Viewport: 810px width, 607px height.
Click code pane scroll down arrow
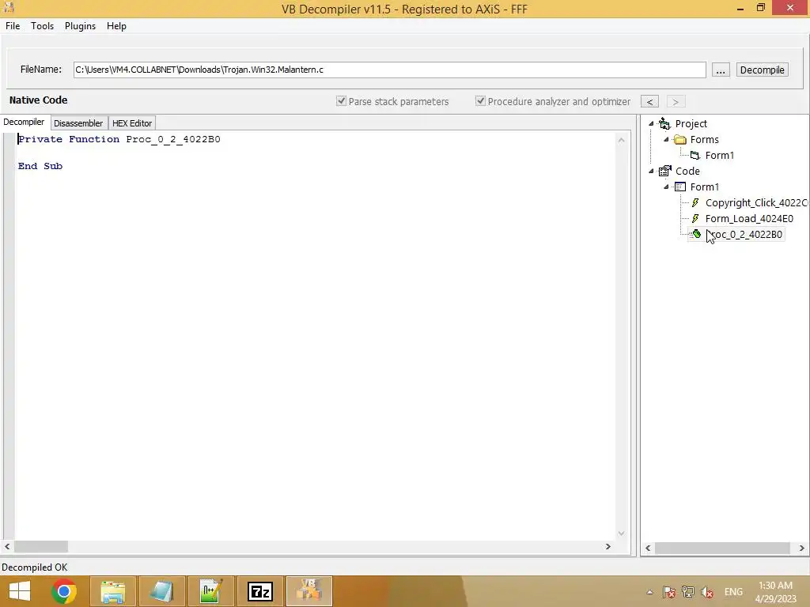click(x=622, y=533)
